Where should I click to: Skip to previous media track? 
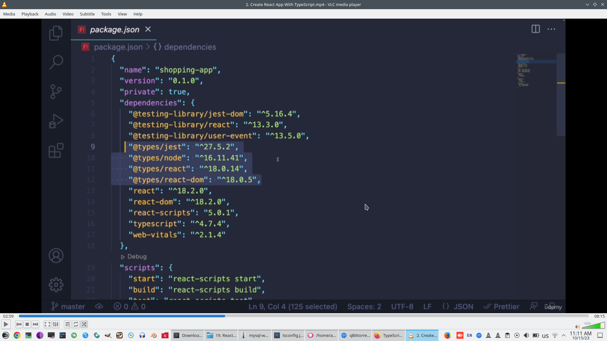[x=19, y=324]
